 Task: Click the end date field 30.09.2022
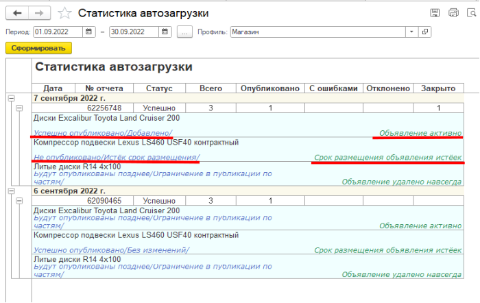tap(133, 32)
